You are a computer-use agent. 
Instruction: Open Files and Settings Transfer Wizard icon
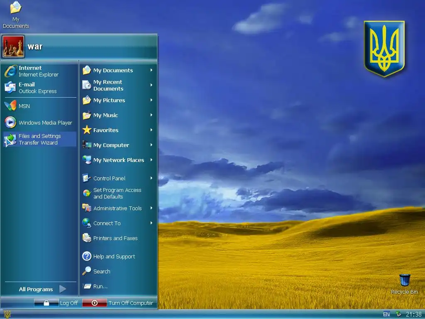[10, 140]
